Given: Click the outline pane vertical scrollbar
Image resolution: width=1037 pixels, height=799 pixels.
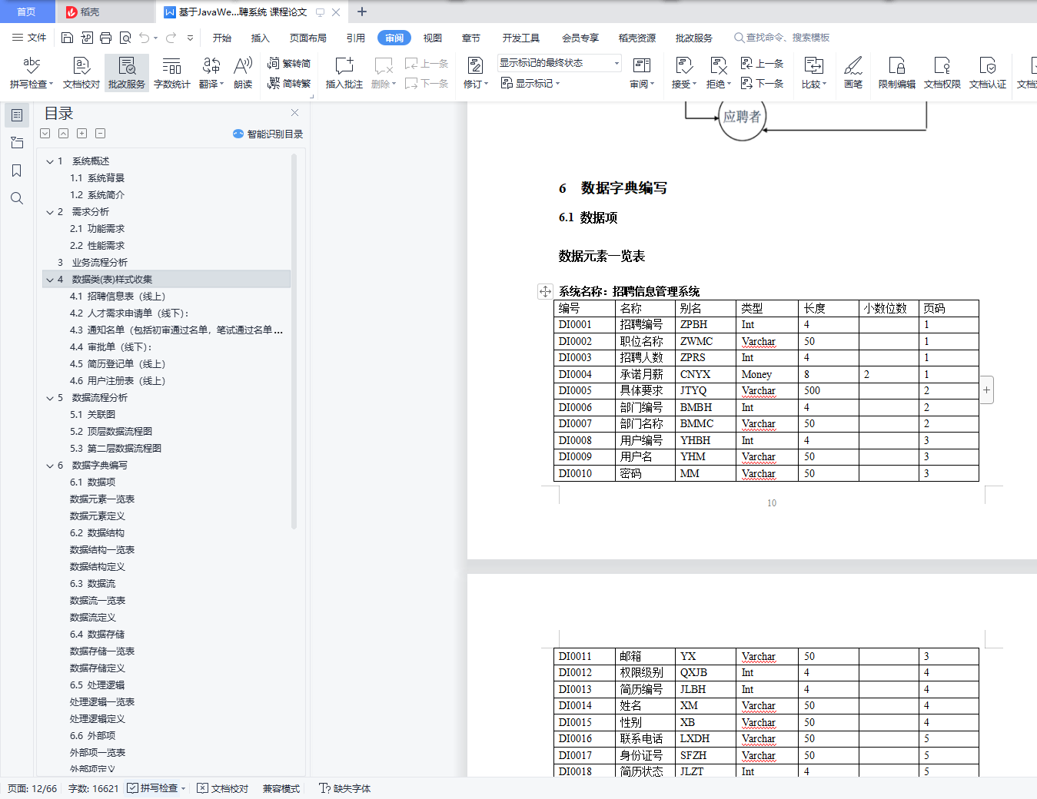Looking at the screenshot, I should 294,342.
